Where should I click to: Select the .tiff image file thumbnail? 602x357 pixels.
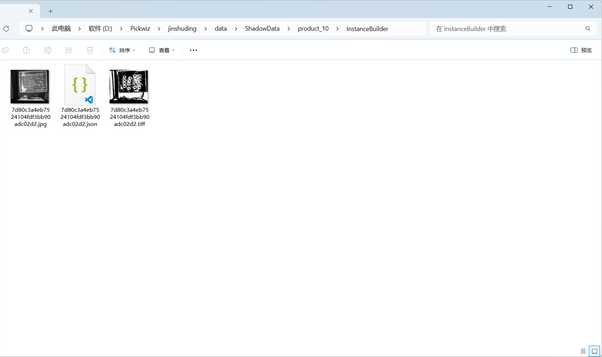[129, 87]
